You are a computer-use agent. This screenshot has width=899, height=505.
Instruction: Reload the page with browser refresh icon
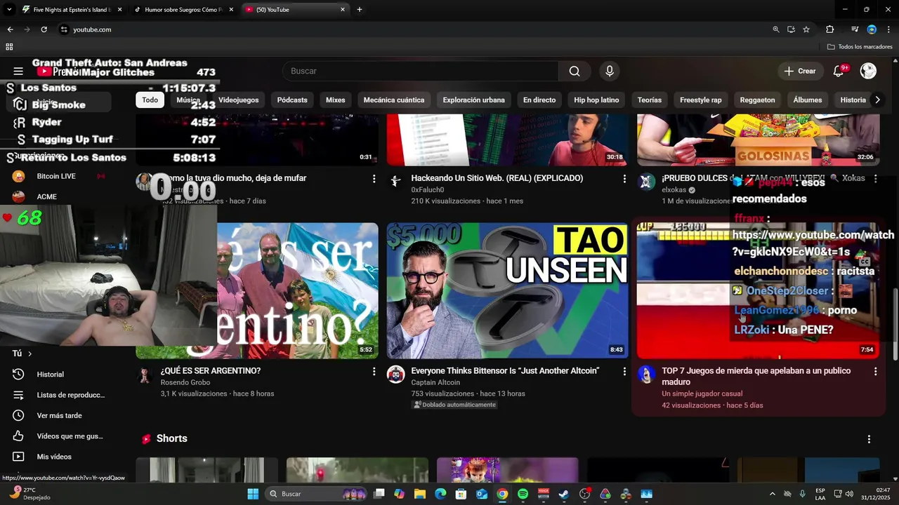point(44,29)
